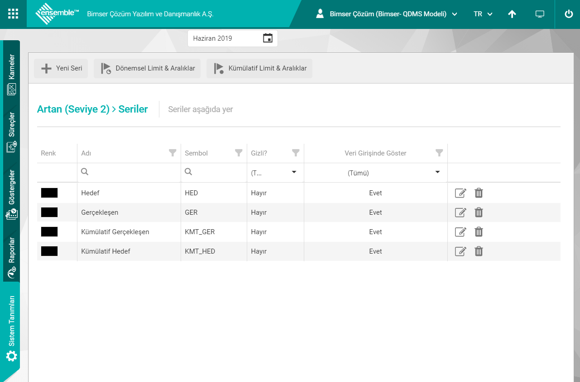Delete the Gerçekleşen series row
This screenshot has width=580, height=382.
coord(479,212)
